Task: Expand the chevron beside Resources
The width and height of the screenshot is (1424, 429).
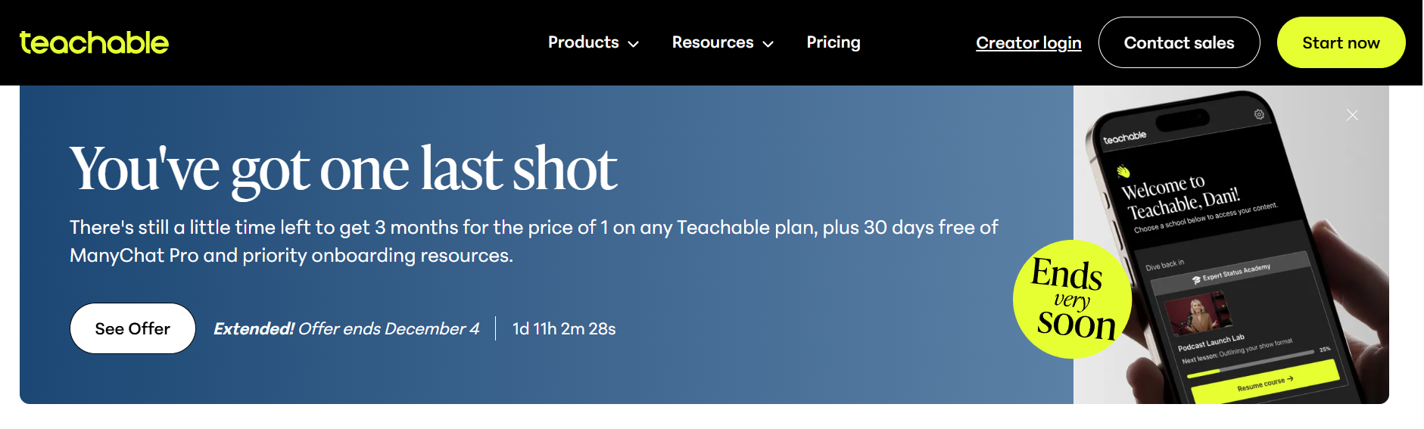Action: 768,44
